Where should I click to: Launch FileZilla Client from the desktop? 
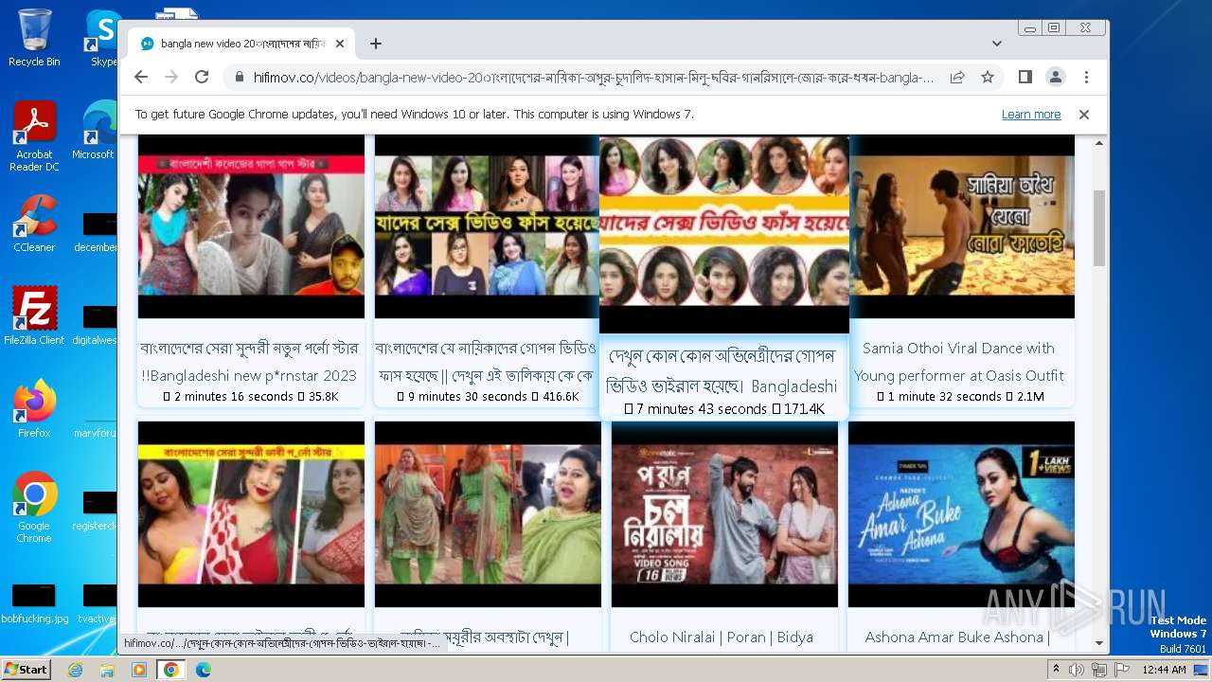(34, 316)
